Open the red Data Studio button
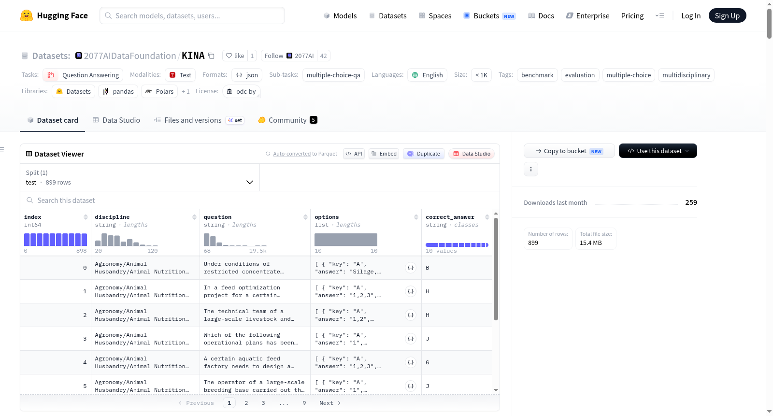 pyautogui.click(x=472, y=154)
